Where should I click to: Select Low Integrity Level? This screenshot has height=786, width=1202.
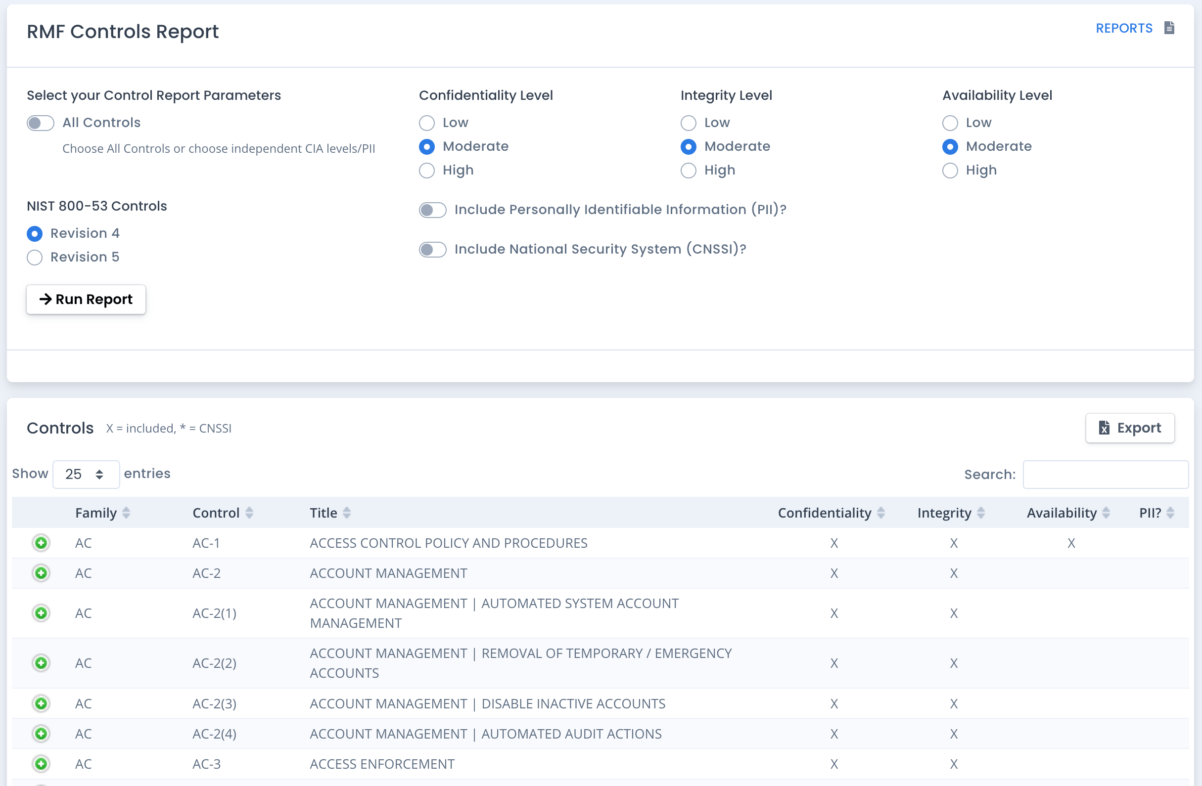pos(689,123)
